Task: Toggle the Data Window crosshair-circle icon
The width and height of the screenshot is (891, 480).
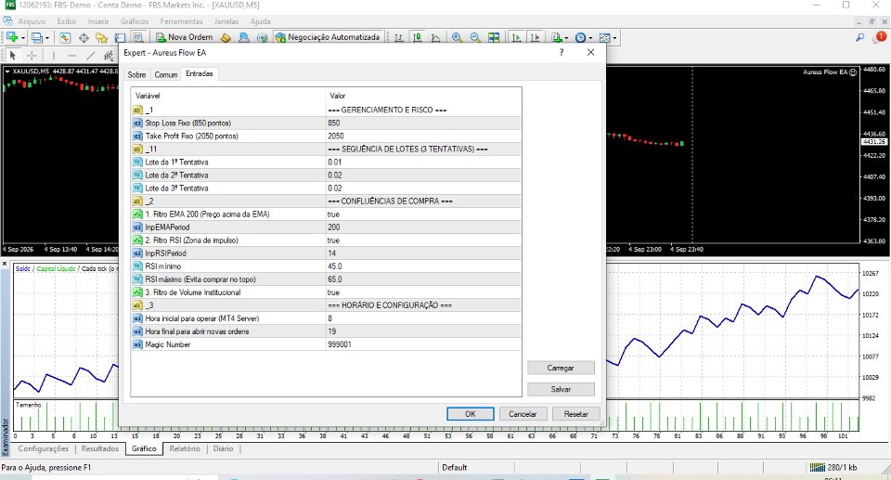Action: pos(84,37)
